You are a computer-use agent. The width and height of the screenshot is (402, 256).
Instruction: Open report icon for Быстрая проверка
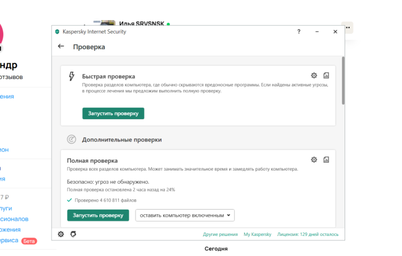[x=326, y=75]
